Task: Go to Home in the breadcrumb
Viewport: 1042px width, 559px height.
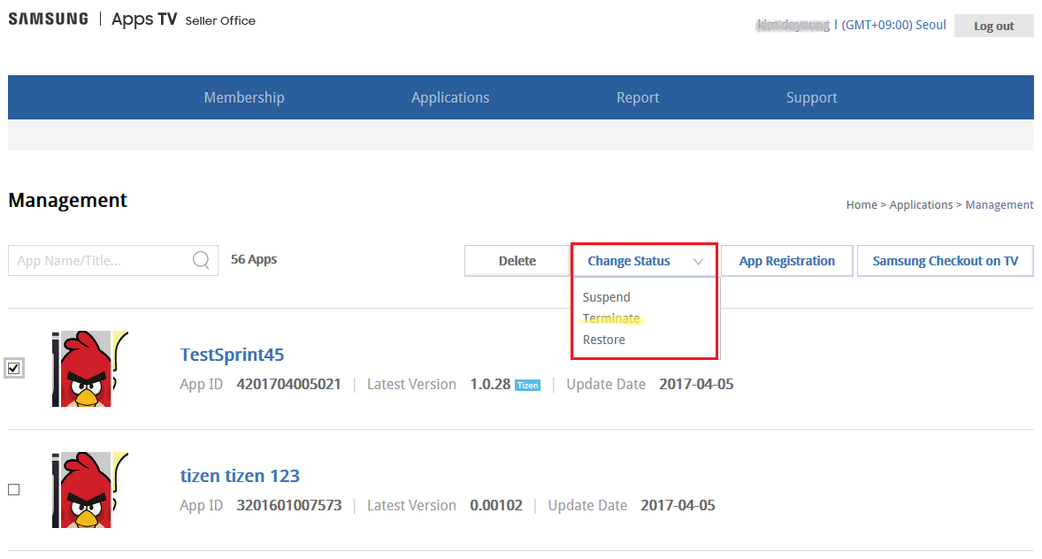Action: point(862,204)
